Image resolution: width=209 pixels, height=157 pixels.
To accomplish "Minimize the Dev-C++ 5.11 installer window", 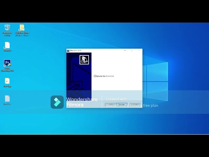I will point(125,50).
